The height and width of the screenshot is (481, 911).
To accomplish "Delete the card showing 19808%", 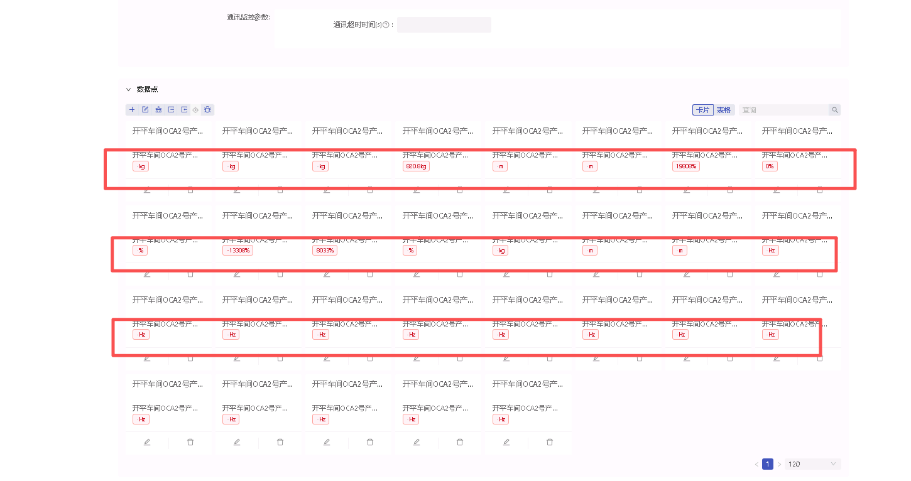I will point(729,189).
